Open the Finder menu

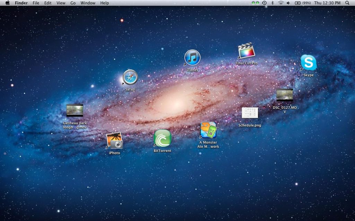[21, 3]
